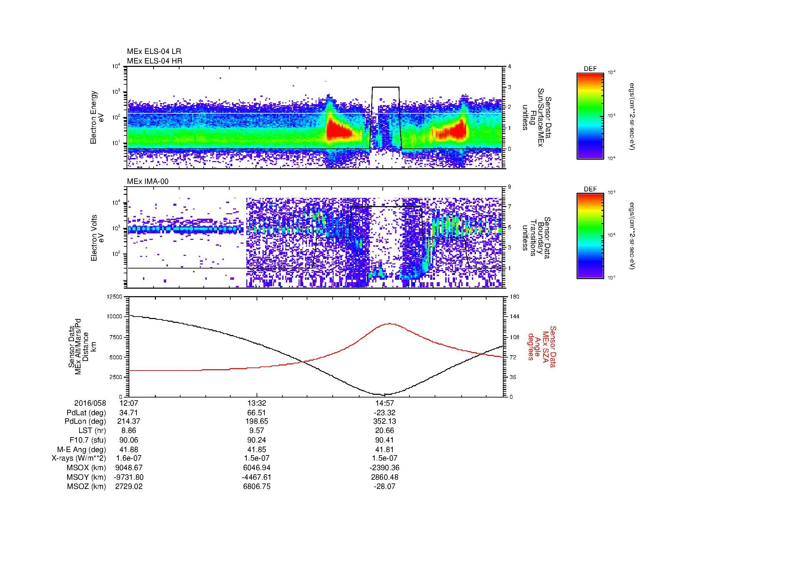Select PdLon value 352.13
798x564 pixels.
(385, 421)
